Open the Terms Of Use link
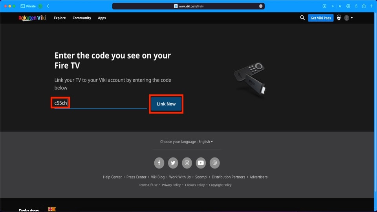 point(148,185)
